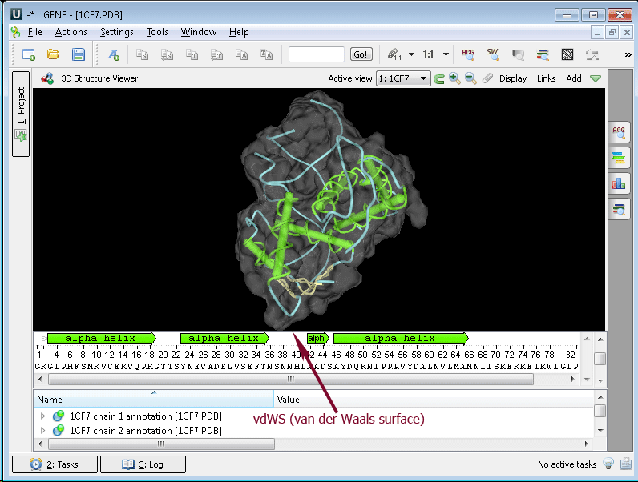Open the Links menu button
The image size is (638, 482).
click(x=546, y=78)
